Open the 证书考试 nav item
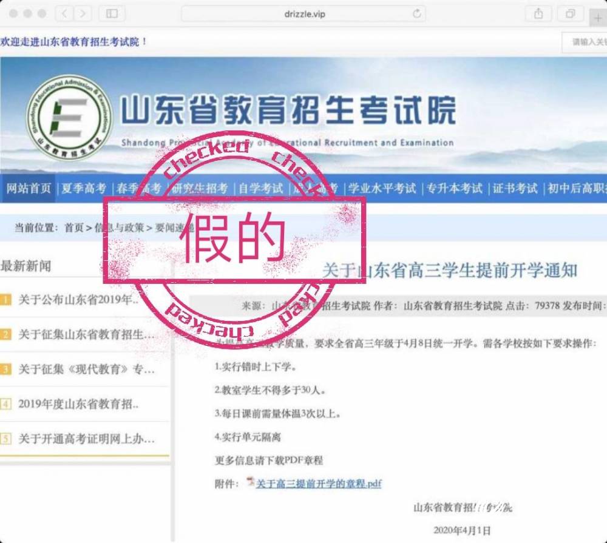 click(x=515, y=189)
